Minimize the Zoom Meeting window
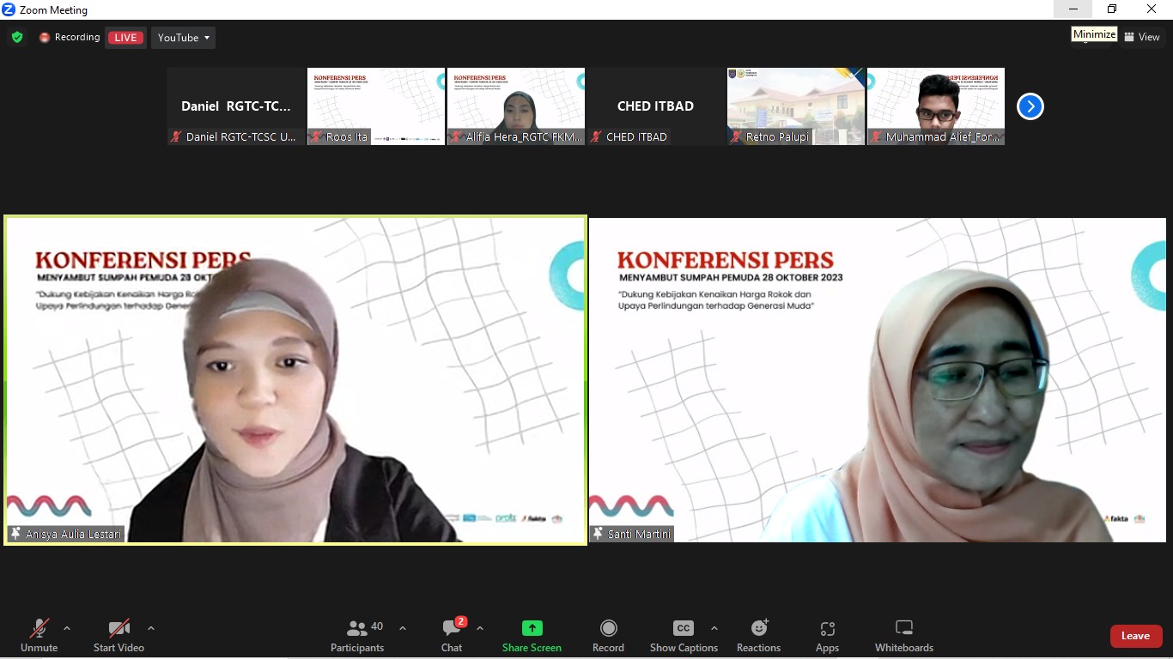 pos(1073,9)
